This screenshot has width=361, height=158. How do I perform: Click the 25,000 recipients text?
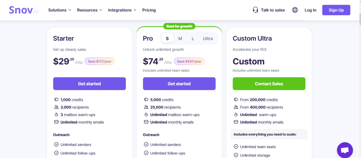(x=166, y=107)
